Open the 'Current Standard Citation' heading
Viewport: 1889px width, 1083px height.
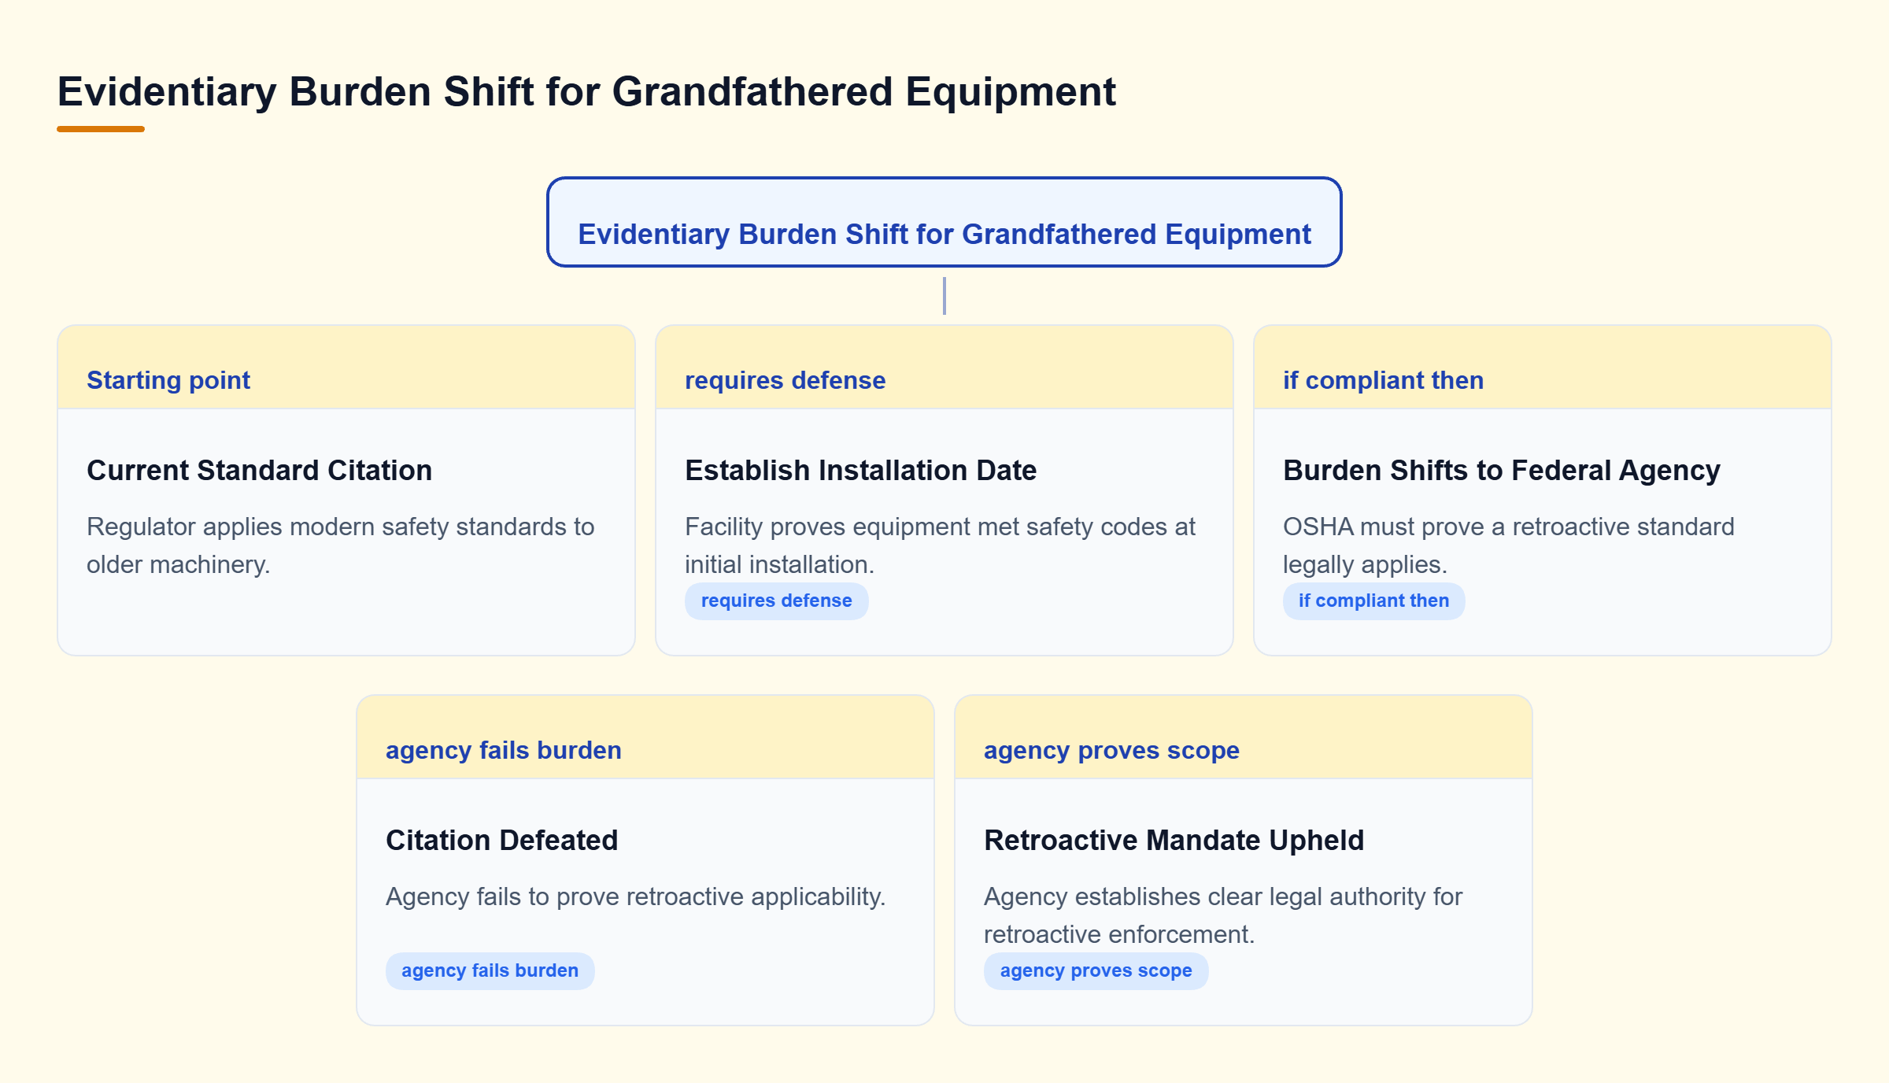click(259, 470)
